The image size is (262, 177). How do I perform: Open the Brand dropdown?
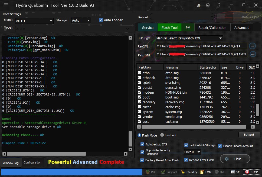point(34,21)
